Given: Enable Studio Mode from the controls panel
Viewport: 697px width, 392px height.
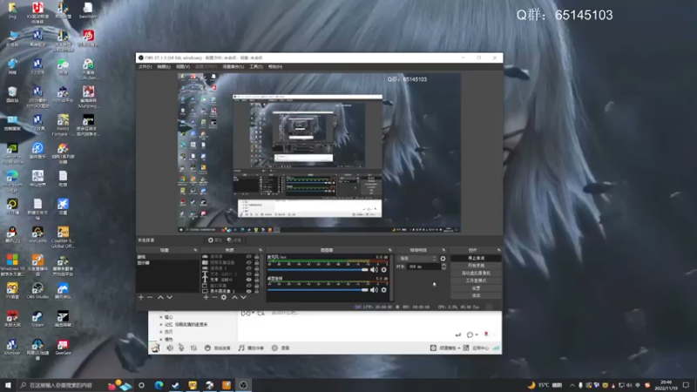Looking at the screenshot, I should pyautogui.click(x=476, y=280).
